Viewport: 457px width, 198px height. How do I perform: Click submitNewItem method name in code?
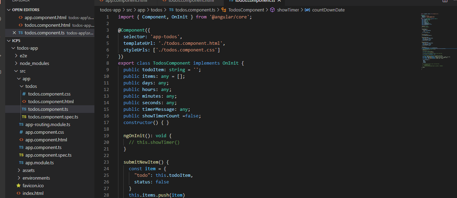141,162
